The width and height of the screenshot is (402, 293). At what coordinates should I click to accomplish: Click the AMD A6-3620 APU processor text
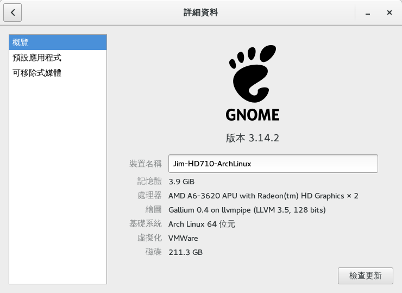point(263,196)
